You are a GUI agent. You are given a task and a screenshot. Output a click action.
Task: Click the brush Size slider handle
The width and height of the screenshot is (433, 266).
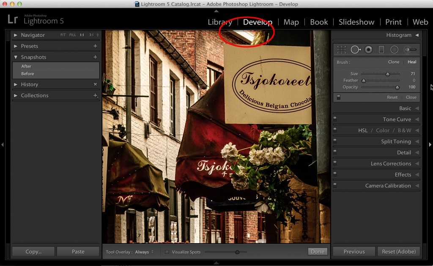(x=388, y=74)
